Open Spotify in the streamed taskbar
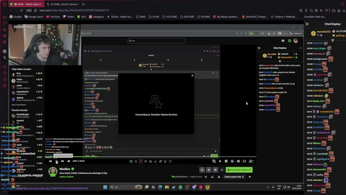 (x=181, y=187)
